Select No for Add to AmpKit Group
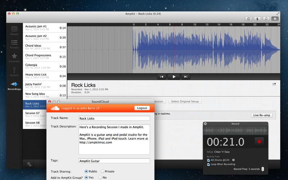 [x=100, y=177]
